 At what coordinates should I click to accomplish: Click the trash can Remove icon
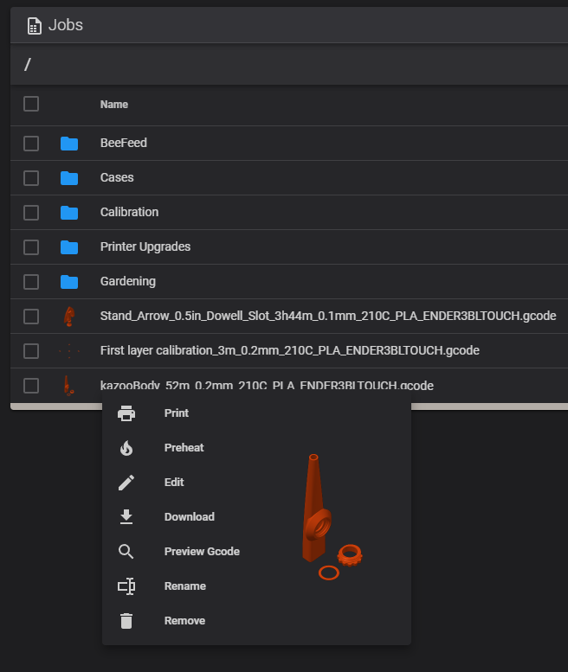pyautogui.click(x=126, y=621)
